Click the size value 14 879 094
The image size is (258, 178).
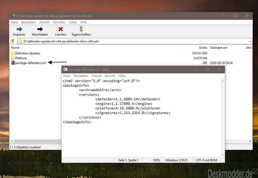tap(200, 58)
